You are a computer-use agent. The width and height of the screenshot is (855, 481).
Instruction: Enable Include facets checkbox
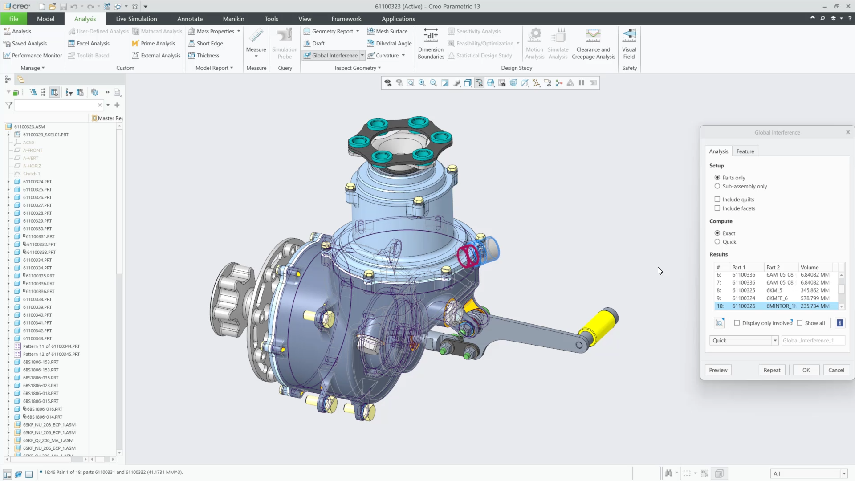717,208
